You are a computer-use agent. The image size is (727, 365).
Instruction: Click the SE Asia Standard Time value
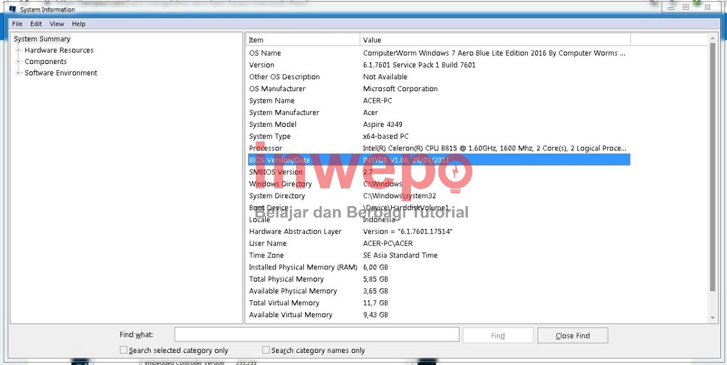point(400,255)
